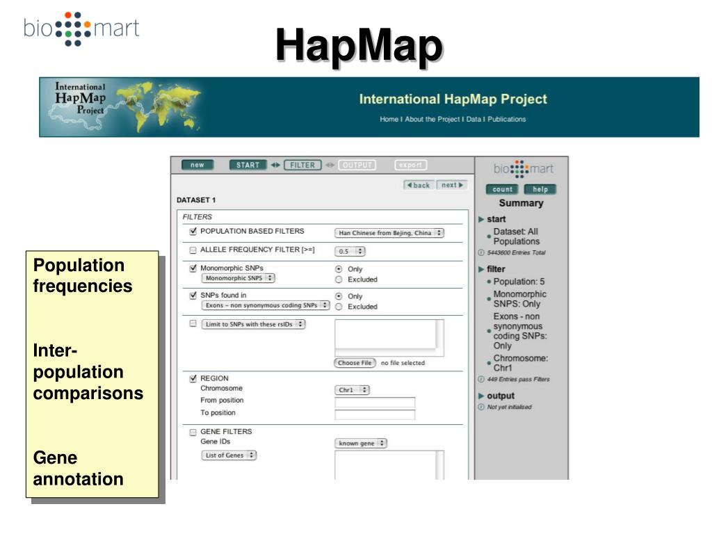Screen dimensions: 712x534
Task: Click the new button in toolbar
Action: pos(197,165)
